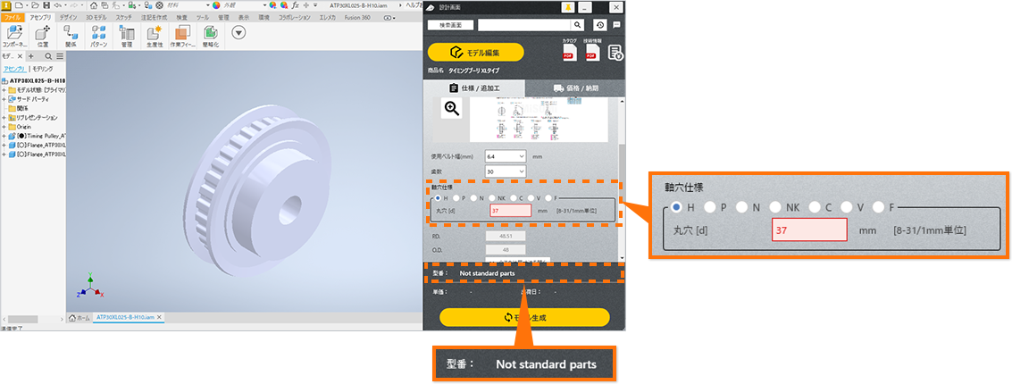Click the search text field in design panel
Image resolution: width=1012 pixels, height=384 pixels.
523,26
